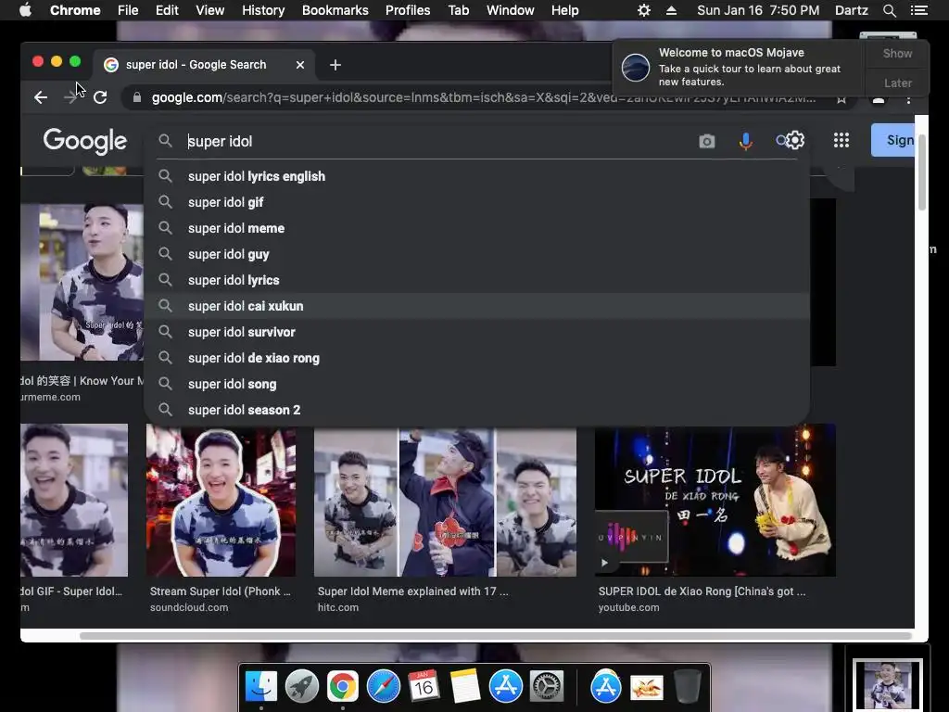Open the Trash in the Dock
Image resolution: width=949 pixels, height=712 pixels.
pos(687,687)
